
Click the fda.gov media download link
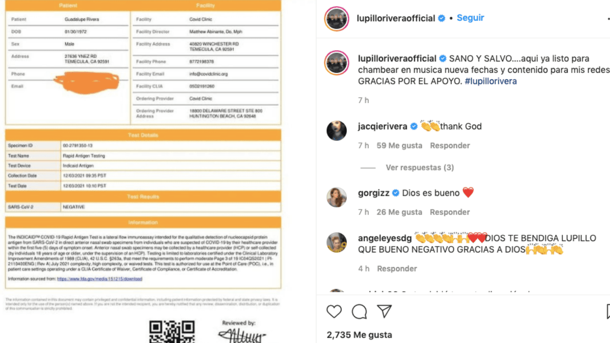(x=100, y=279)
